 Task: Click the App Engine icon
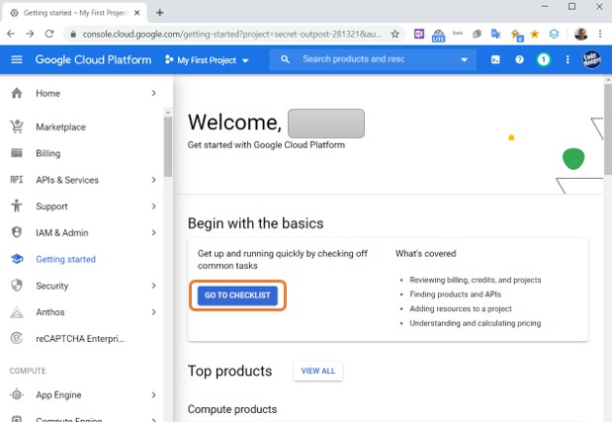[x=17, y=394]
